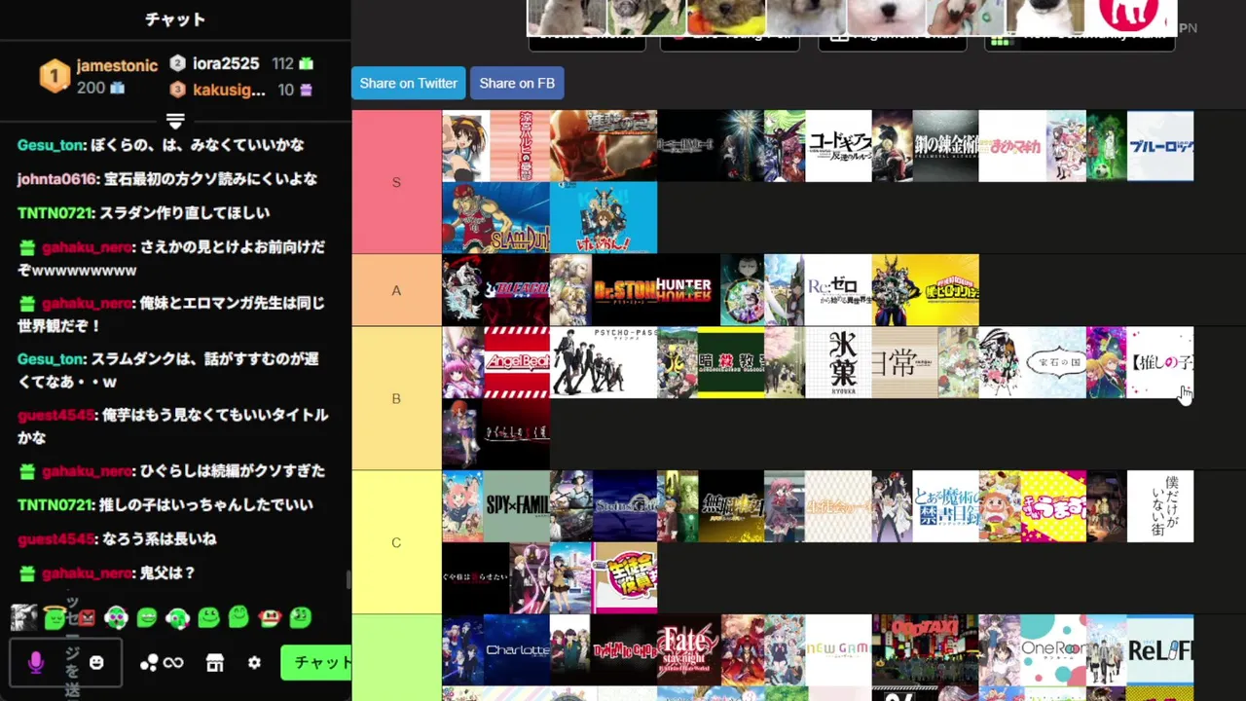Open kakusig... profile in leaderboard
The width and height of the screenshot is (1246, 701).
[229, 90]
